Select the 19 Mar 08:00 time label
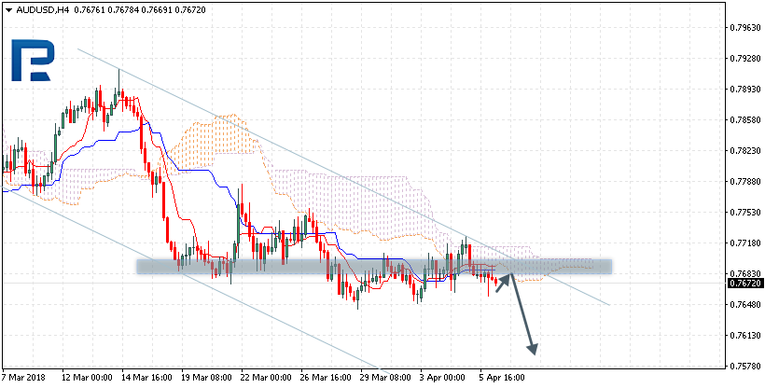This screenshot has height=388, width=765. point(206,379)
